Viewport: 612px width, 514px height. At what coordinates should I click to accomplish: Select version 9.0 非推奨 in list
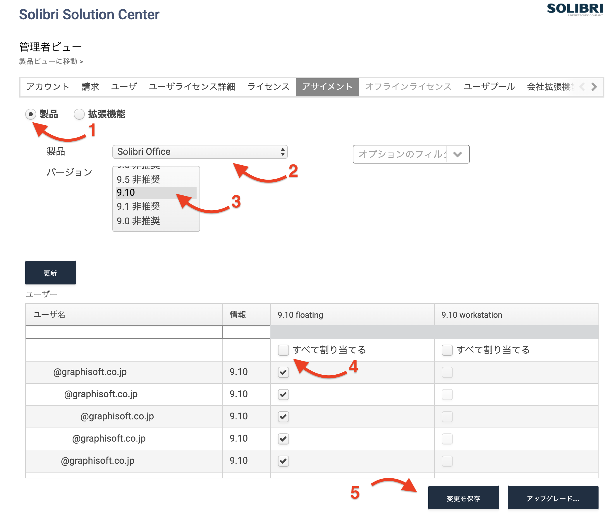click(156, 221)
